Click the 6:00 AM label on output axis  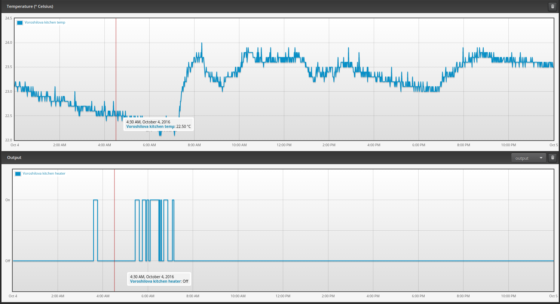(148, 296)
